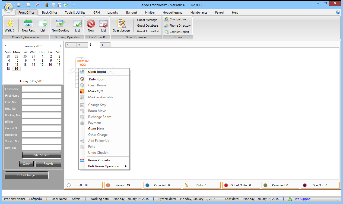Filter rooms by Due Out: 0
The width and height of the screenshot is (343, 204).
click(x=320, y=185)
